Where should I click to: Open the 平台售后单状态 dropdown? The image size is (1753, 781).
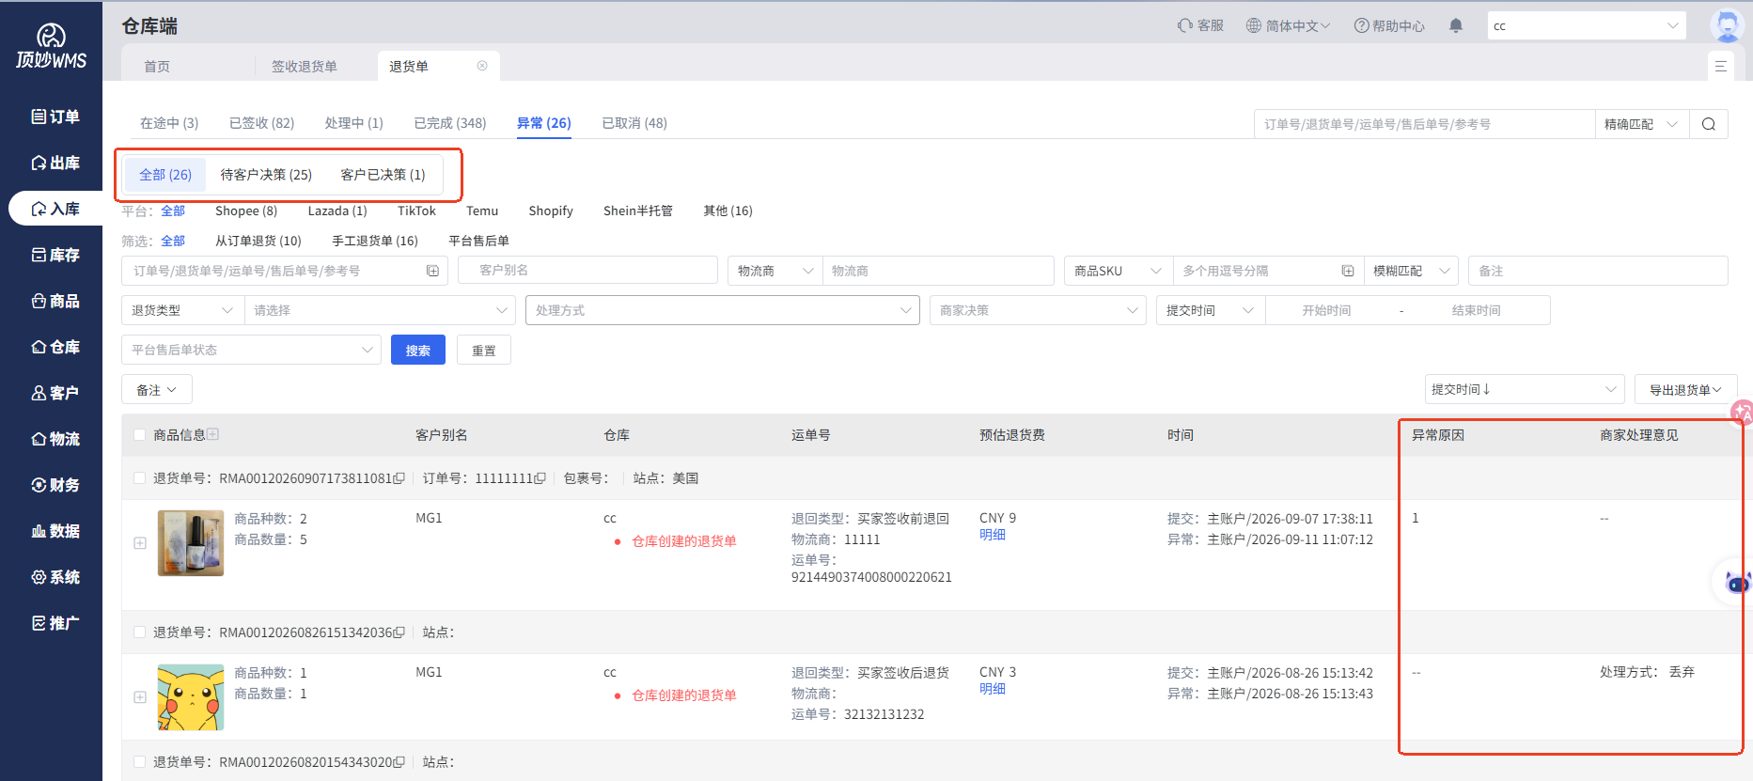[x=251, y=350]
